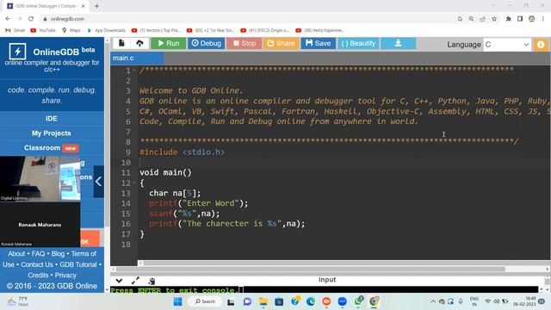Click the scanf statement on line 15

[184, 214]
